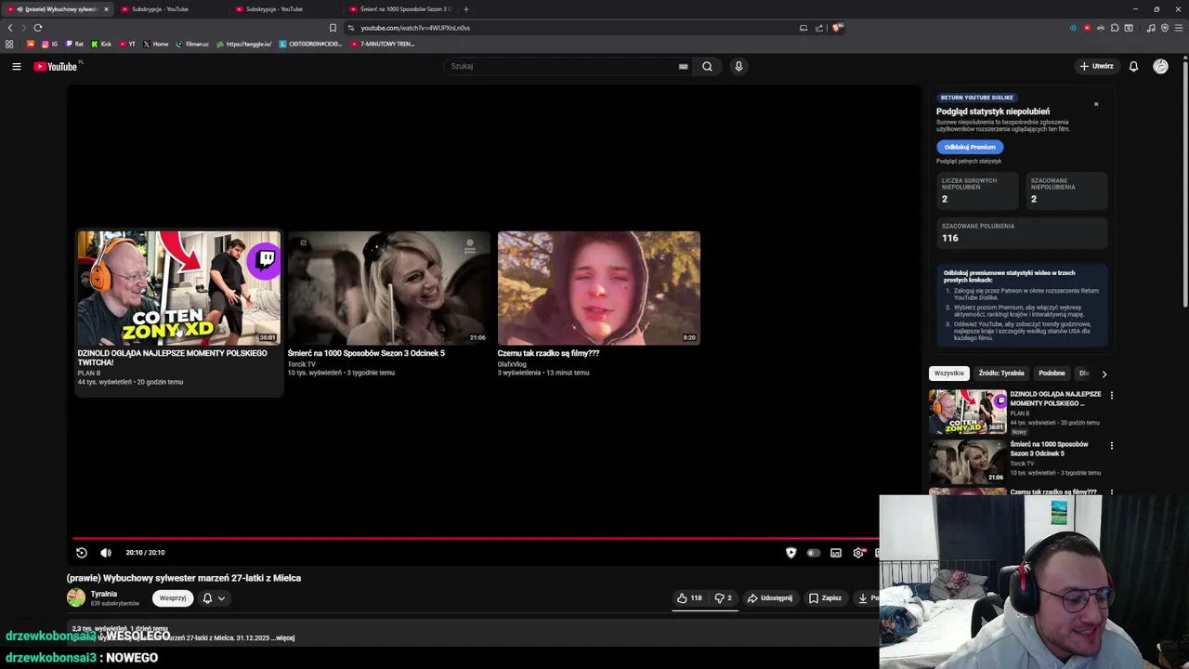Viewport: 1189px width, 669px height.
Task: Toggle the autoplay switch in player
Action: (x=814, y=553)
